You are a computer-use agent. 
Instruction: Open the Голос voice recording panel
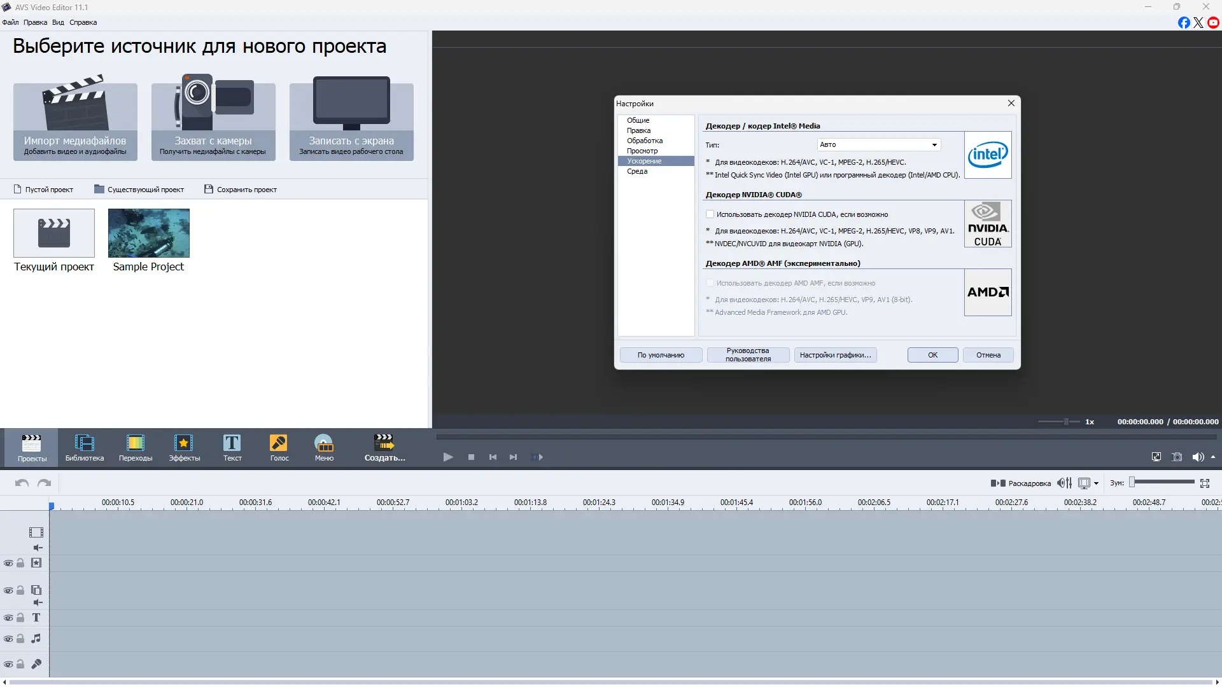click(x=279, y=447)
